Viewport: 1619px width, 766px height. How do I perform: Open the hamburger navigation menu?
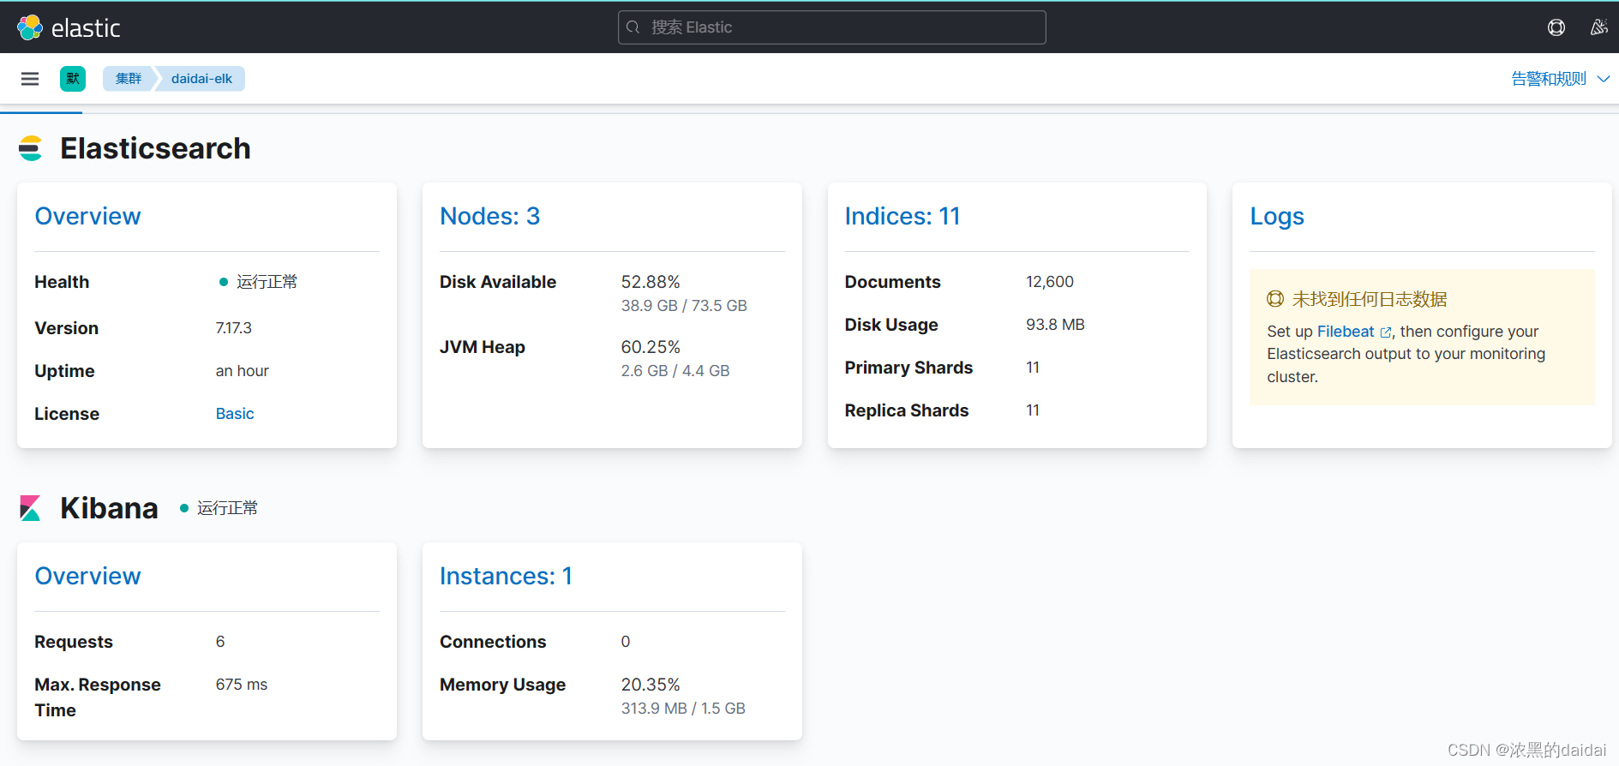(x=30, y=79)
